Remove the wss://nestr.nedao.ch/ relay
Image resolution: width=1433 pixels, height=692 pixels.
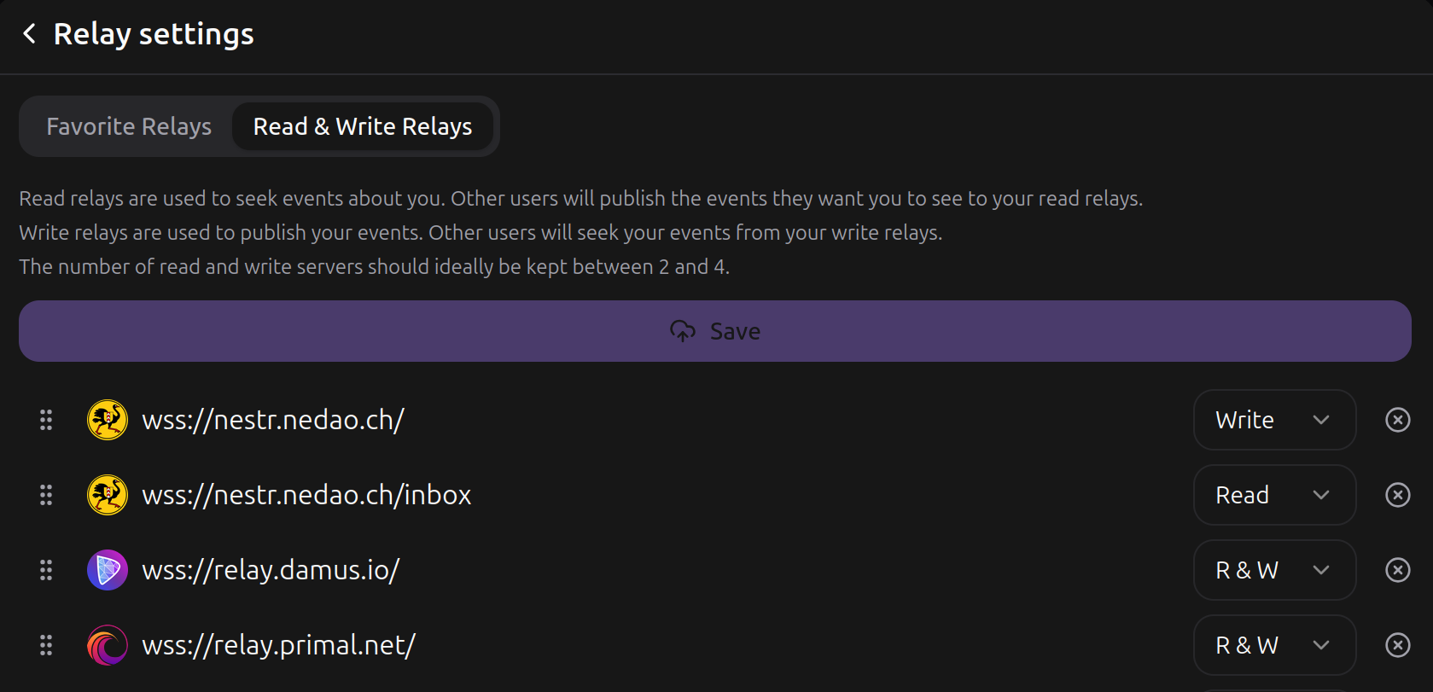1397,419
